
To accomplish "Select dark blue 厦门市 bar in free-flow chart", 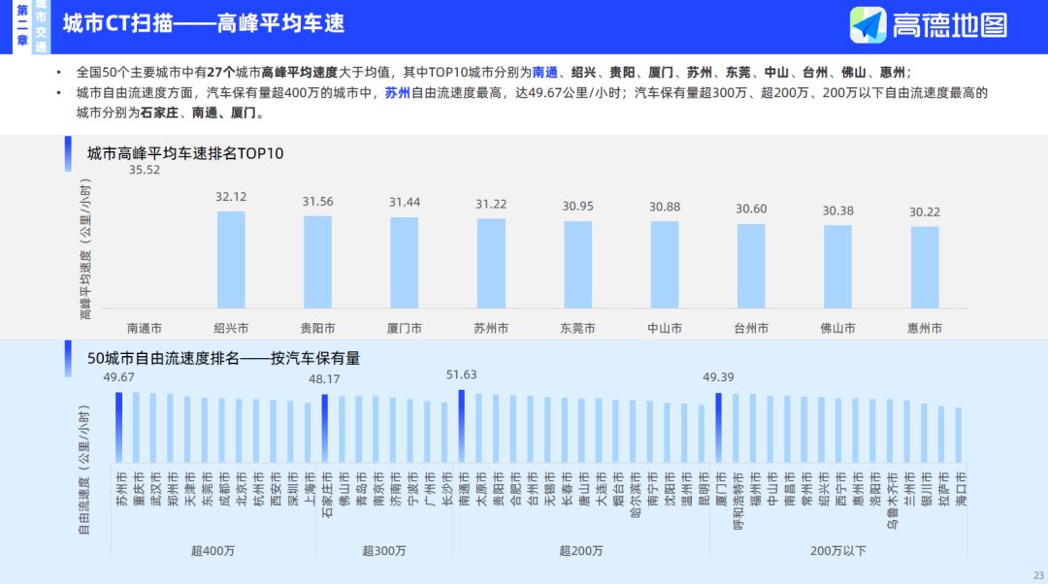I will click(718, 428).
